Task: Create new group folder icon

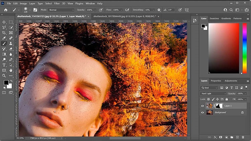Action: click(x=232, y=137)
